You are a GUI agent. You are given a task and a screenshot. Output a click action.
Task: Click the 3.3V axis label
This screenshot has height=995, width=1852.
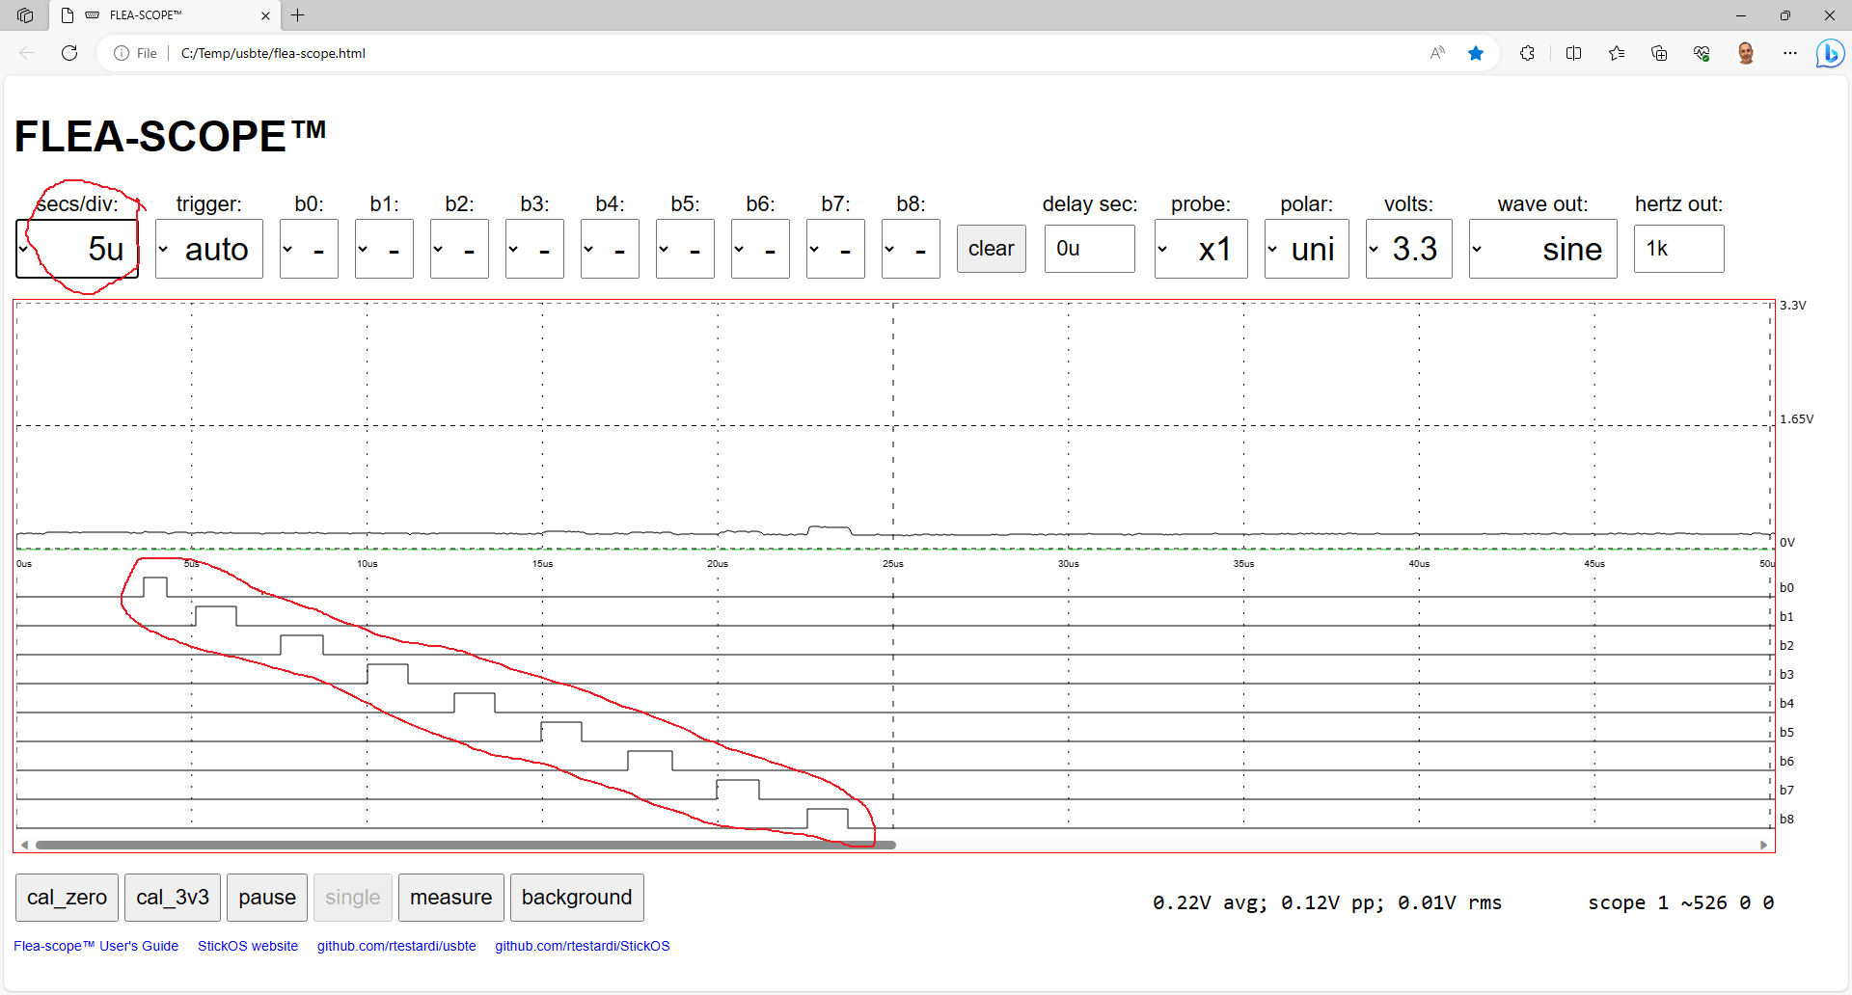(x=1792, y=306)
